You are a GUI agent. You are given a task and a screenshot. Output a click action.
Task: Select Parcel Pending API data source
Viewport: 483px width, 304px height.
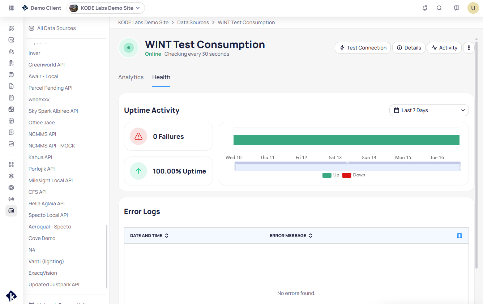51,88
